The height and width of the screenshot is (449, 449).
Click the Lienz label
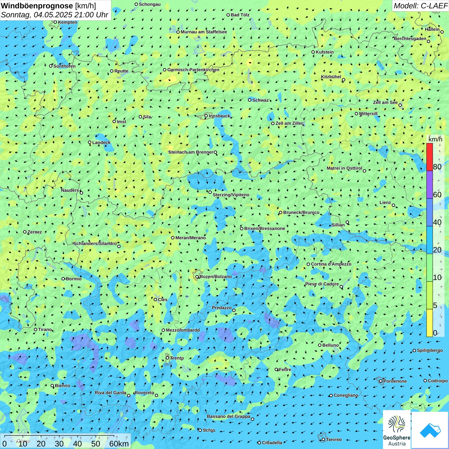(x=385, y=202)
